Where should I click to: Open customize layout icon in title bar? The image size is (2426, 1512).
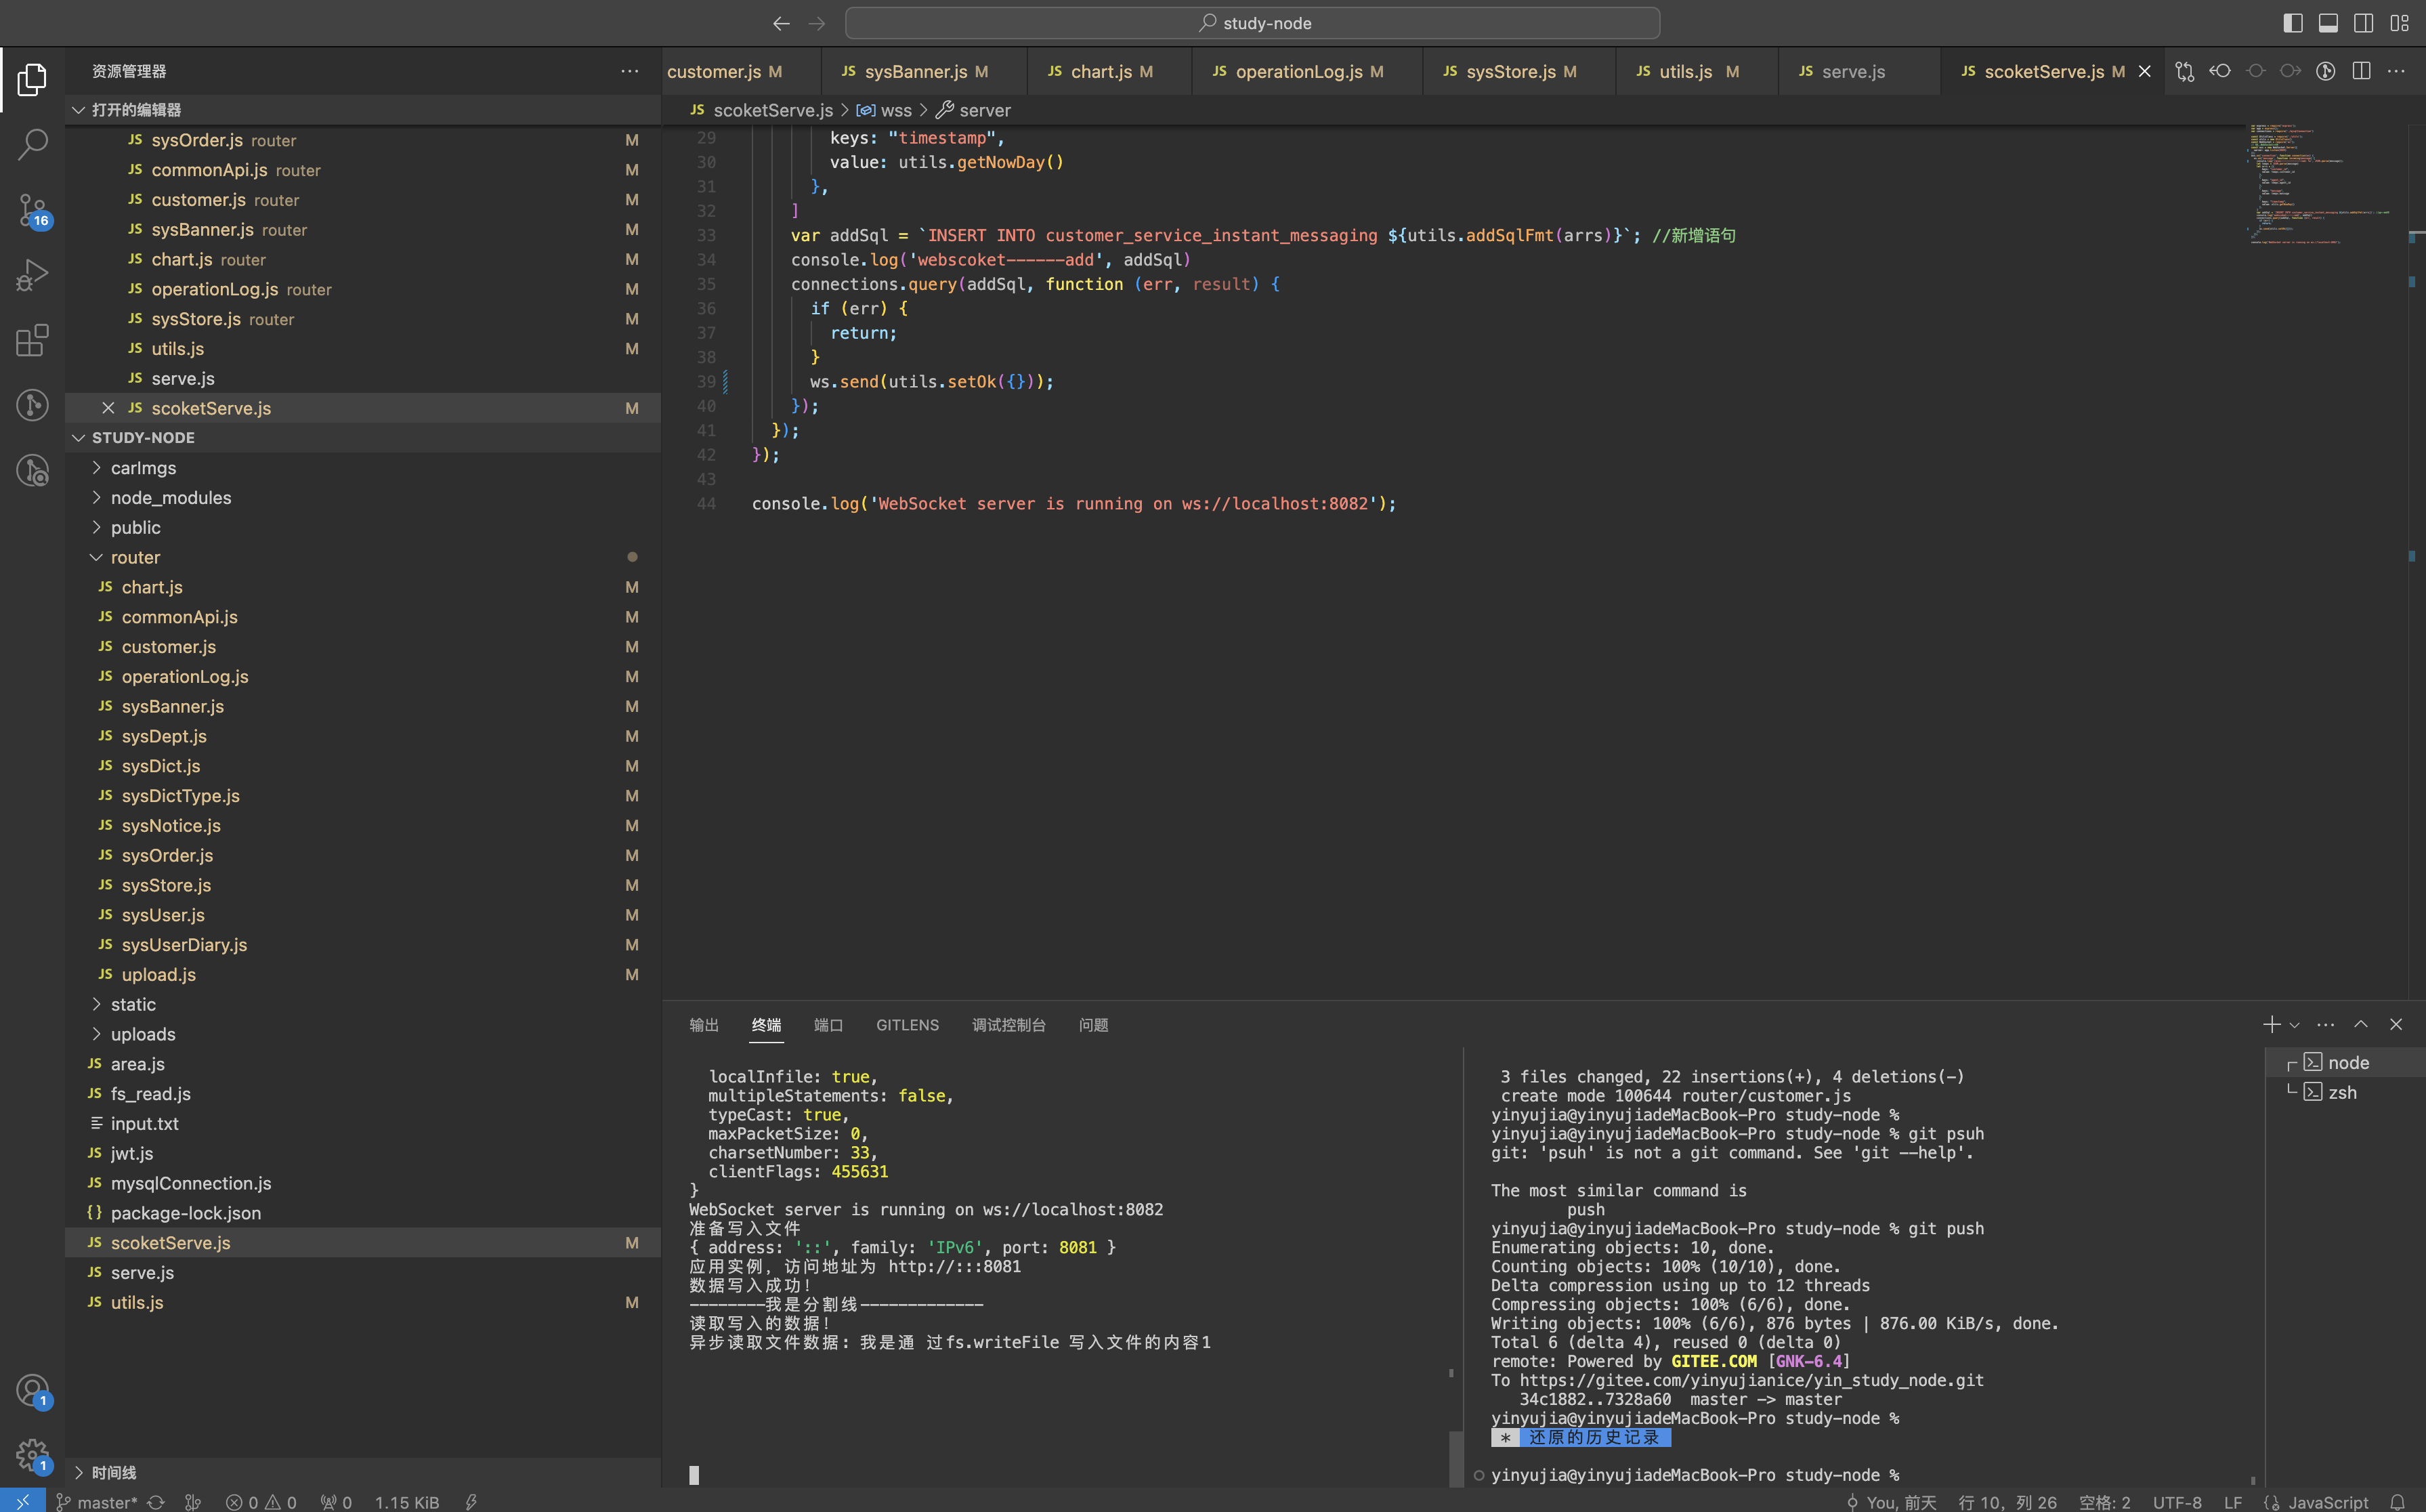coord(2399,23)
